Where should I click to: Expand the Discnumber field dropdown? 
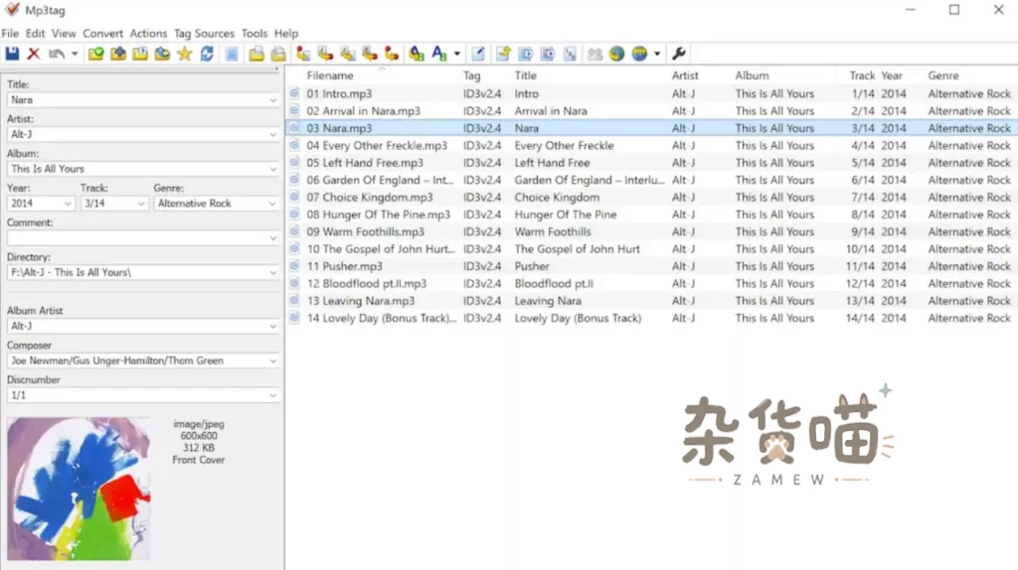[x=272, y=395]
